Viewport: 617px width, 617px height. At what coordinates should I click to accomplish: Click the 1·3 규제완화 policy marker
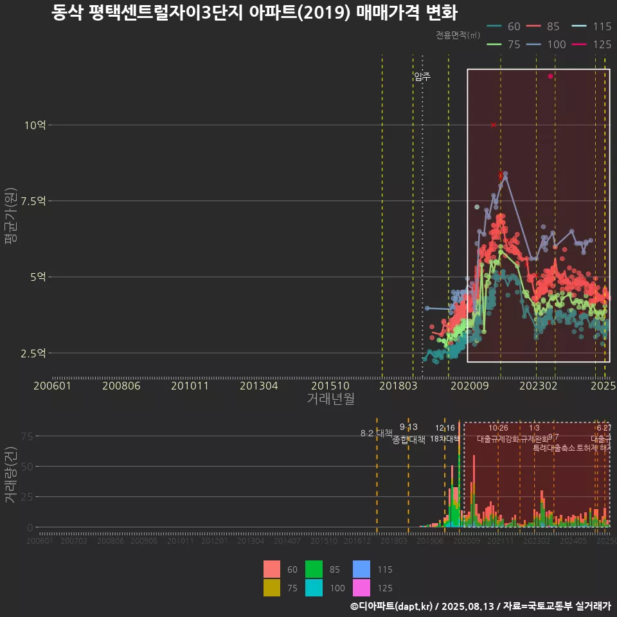pos(534,433)
